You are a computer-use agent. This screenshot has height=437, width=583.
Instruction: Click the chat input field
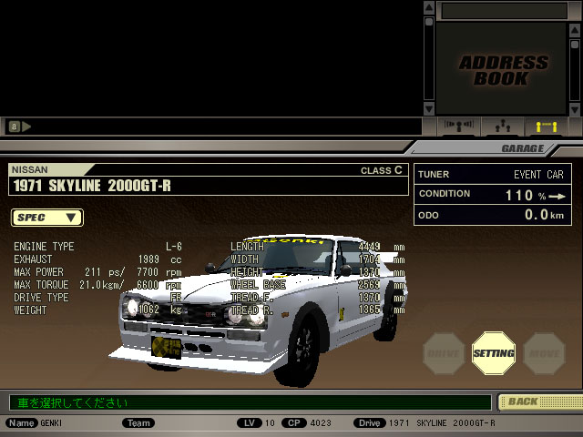[x=211, y=127]
